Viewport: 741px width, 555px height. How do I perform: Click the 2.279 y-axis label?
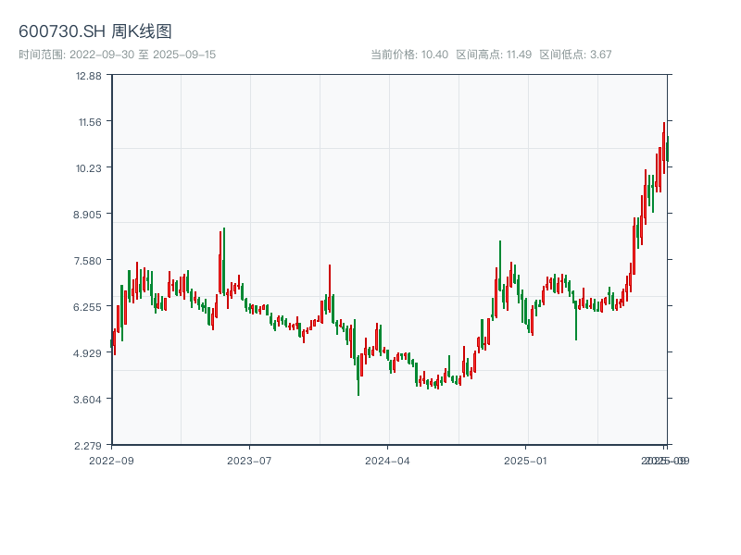pyautogui.click(x=88, y=446)
